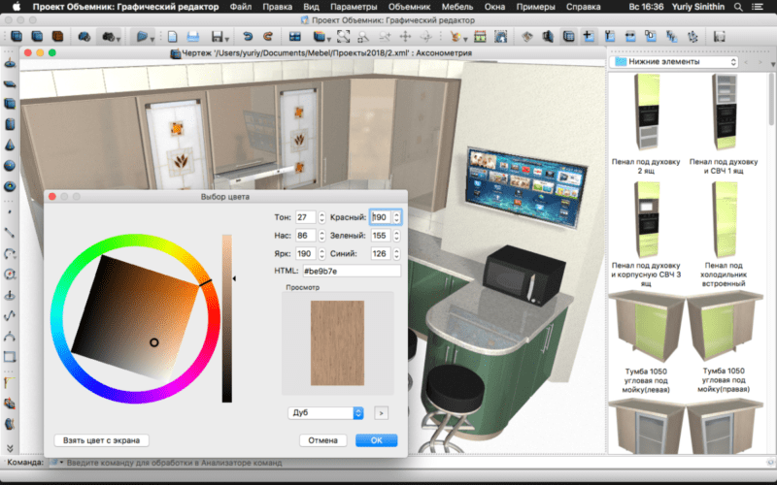Select Тумба 1050 угловая под мойку(левая)
The width and height of the screenshot is (777, 485).
[x=646, y=327]
